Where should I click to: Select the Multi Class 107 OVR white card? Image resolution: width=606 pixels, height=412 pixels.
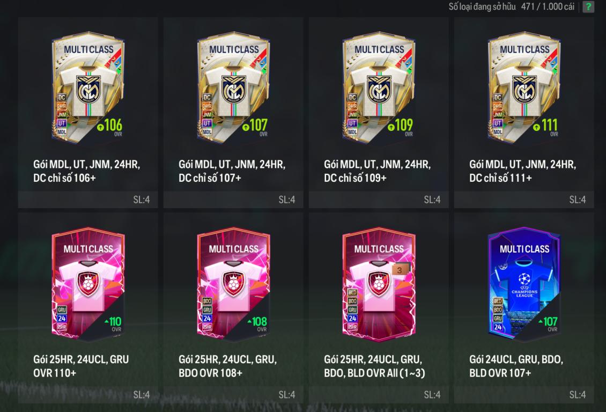(233, 87)
